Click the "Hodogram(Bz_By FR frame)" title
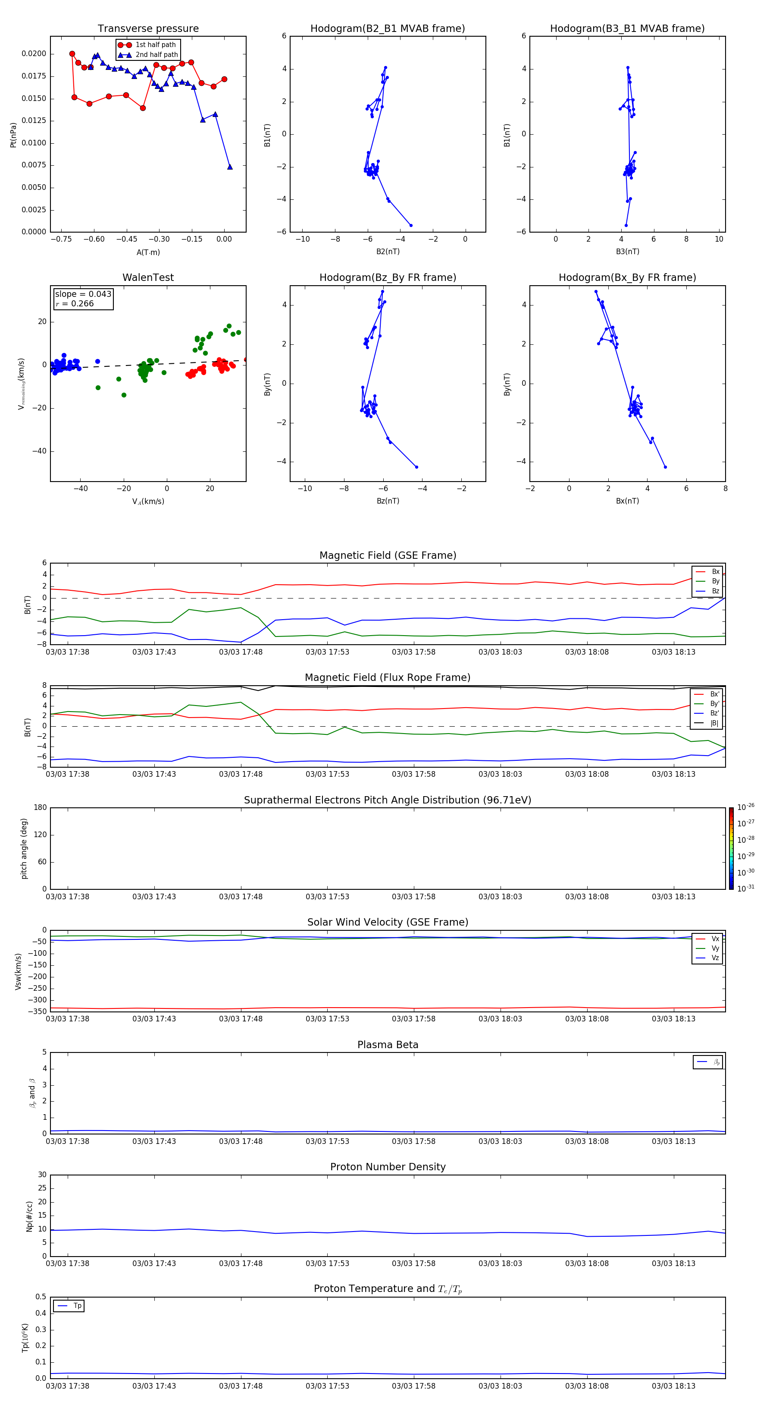Image resolution: width=776 pixels, height=1424 pixels. click(388, 277)
